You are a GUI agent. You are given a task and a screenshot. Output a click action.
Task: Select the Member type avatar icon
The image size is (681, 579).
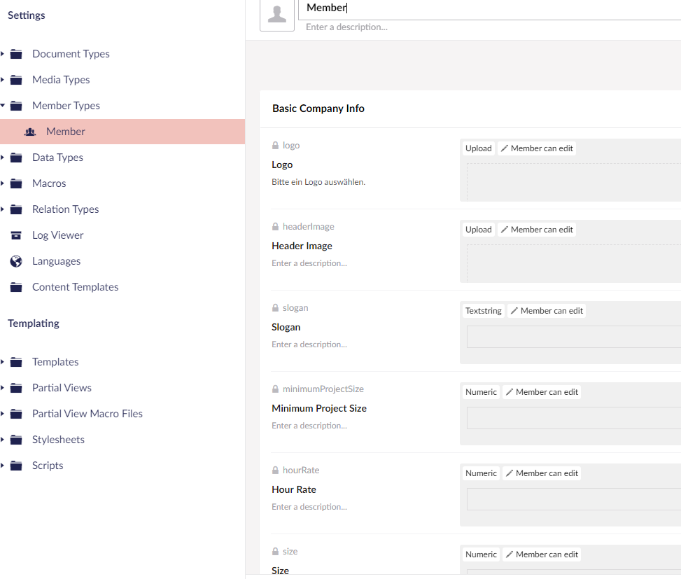point(29,132)
